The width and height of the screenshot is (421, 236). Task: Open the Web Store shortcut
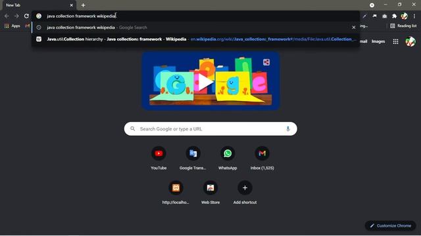(210, 192)
